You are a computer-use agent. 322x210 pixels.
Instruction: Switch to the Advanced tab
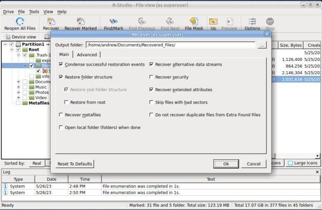coord(87,55)
